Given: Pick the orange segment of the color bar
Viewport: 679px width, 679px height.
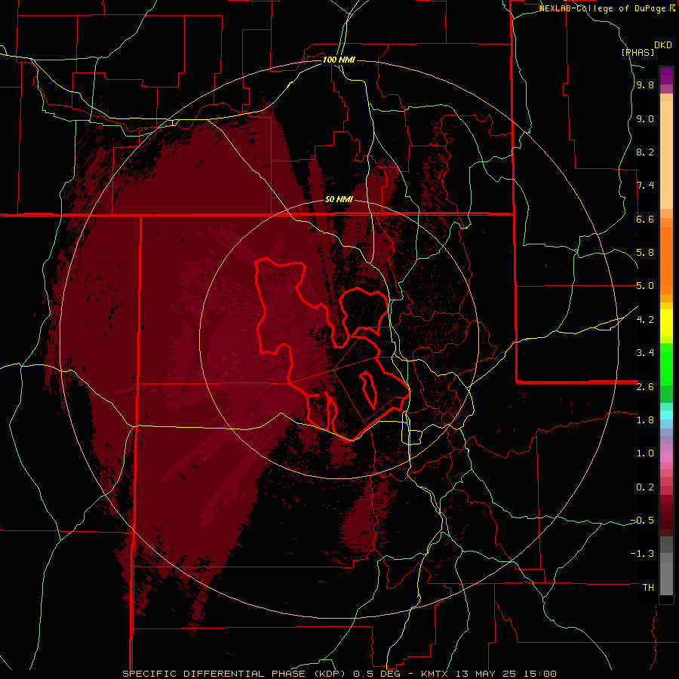Looking at the screenshot, I should (666, 260).
